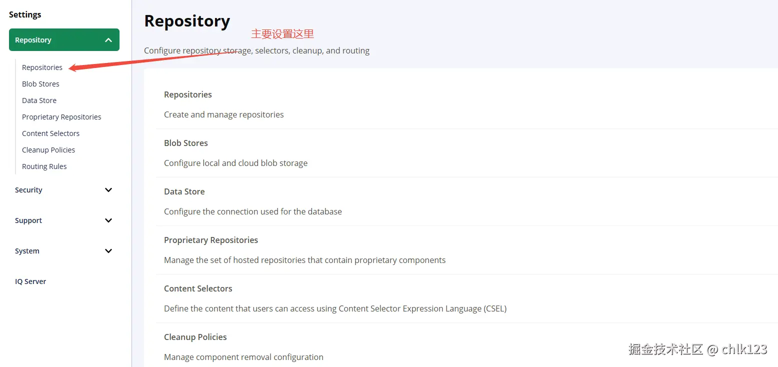Open Proprietary Repositories card in main panel
Image resolution: width=778 pixels, height=367 pixels.
point(211,240)
